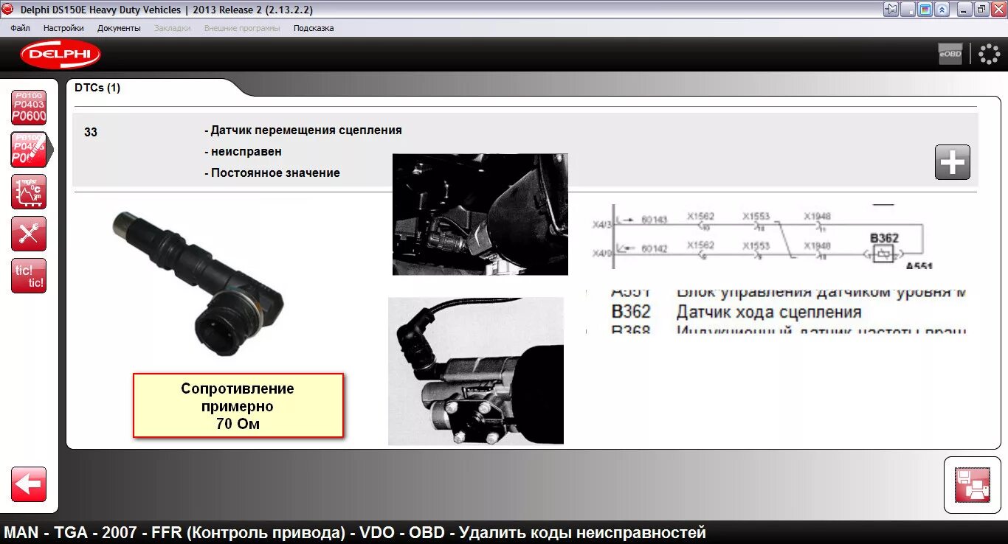Minimize the Delphi DS150E window

click(964, 10)
